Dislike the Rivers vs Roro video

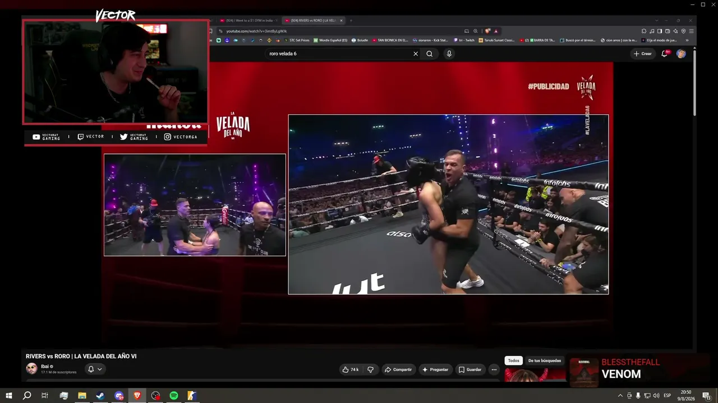[370, 369]
